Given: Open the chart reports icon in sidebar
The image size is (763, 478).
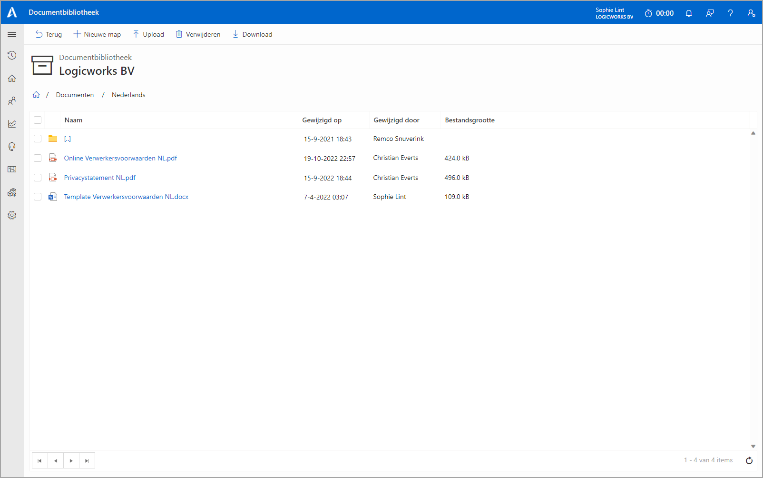Looking at the screenshot, I should point(12,124).
